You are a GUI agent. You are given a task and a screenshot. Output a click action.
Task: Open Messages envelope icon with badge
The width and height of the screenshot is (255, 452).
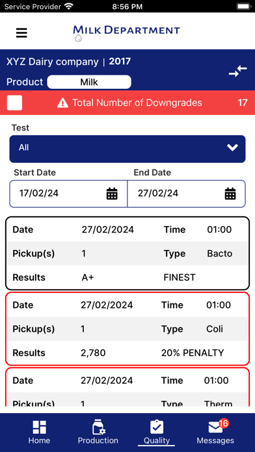[218, 427]
